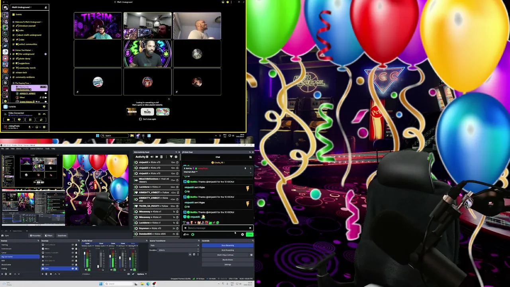The height and width of the screenshot is (287, 510).
Task: Add a new scene in Scenes dock
Action: point(2,274)
